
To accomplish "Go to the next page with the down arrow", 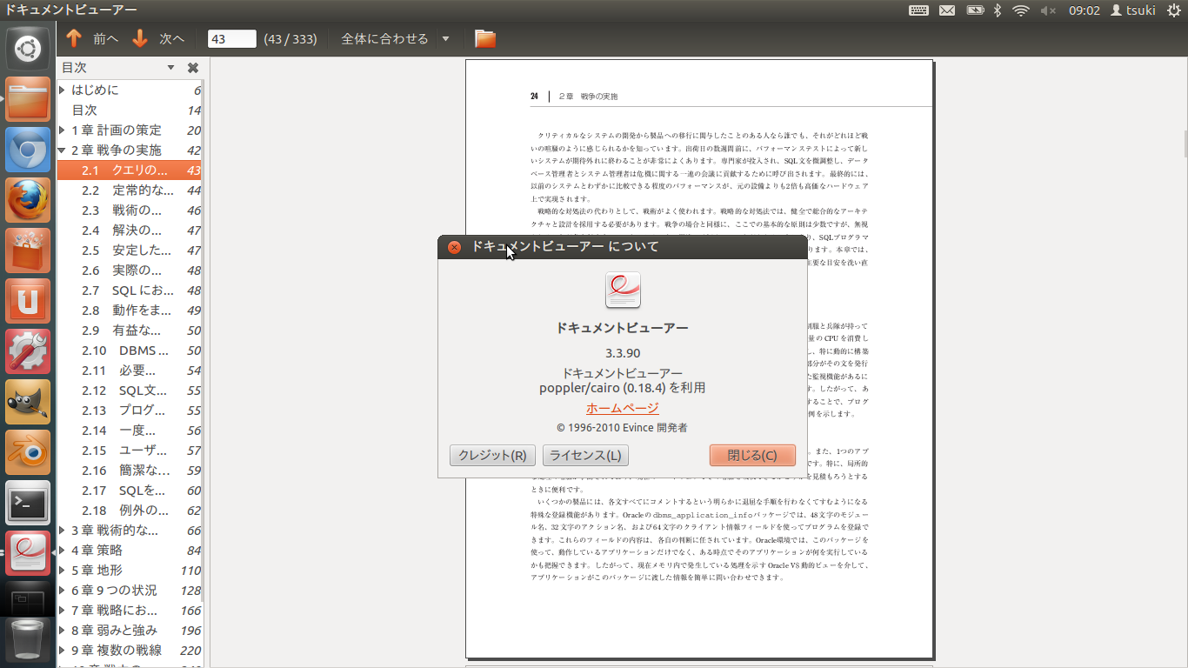I will tap(140, 38).
